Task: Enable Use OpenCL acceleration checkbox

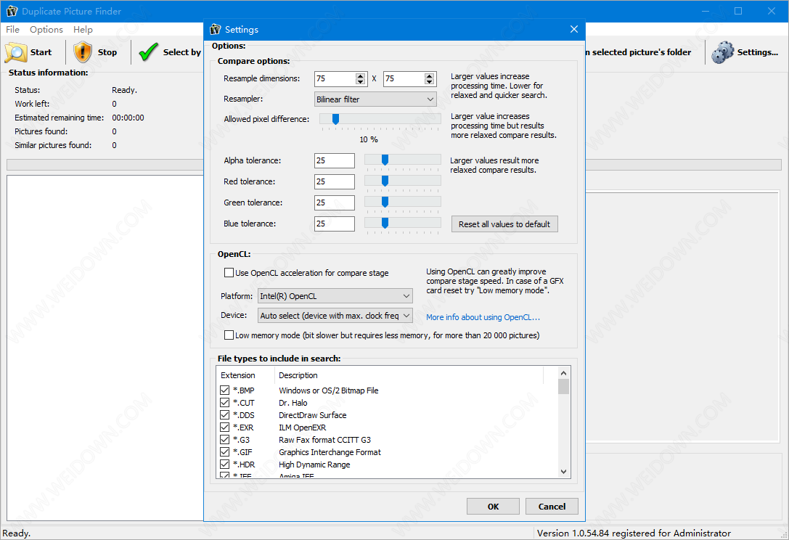Action: click(x=229, y=273)
